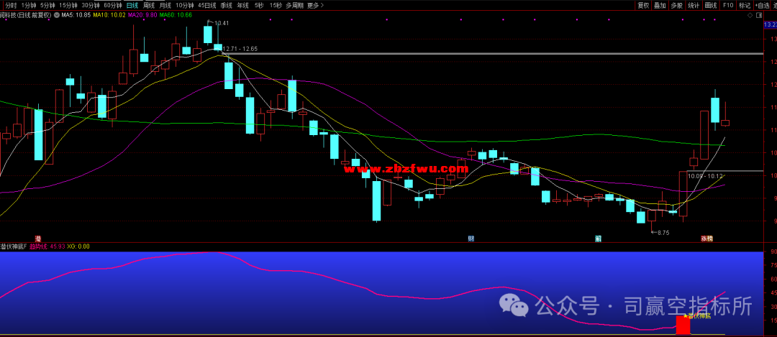Select the 年线 yearly chart tab
The height and width of the screenshot is (337, 777).
click(x=242, y=6)
